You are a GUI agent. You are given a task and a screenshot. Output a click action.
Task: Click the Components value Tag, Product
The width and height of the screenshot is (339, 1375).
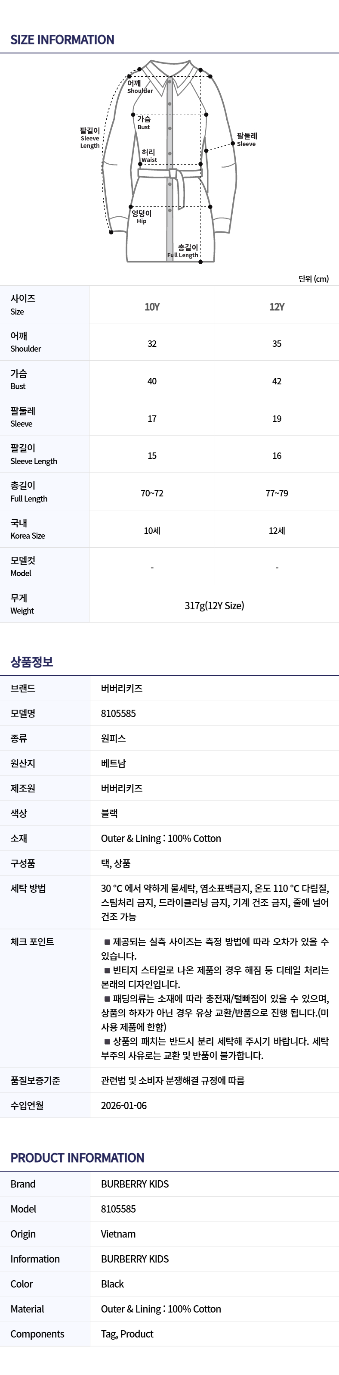click(x=127, y=1334)
